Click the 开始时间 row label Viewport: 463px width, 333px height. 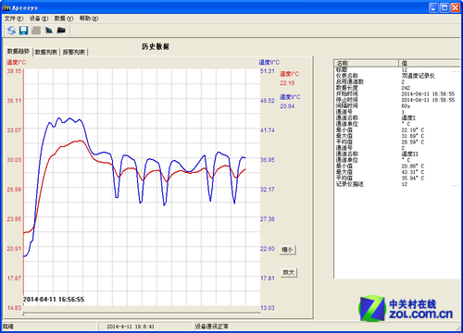click(x=347, y=93)
